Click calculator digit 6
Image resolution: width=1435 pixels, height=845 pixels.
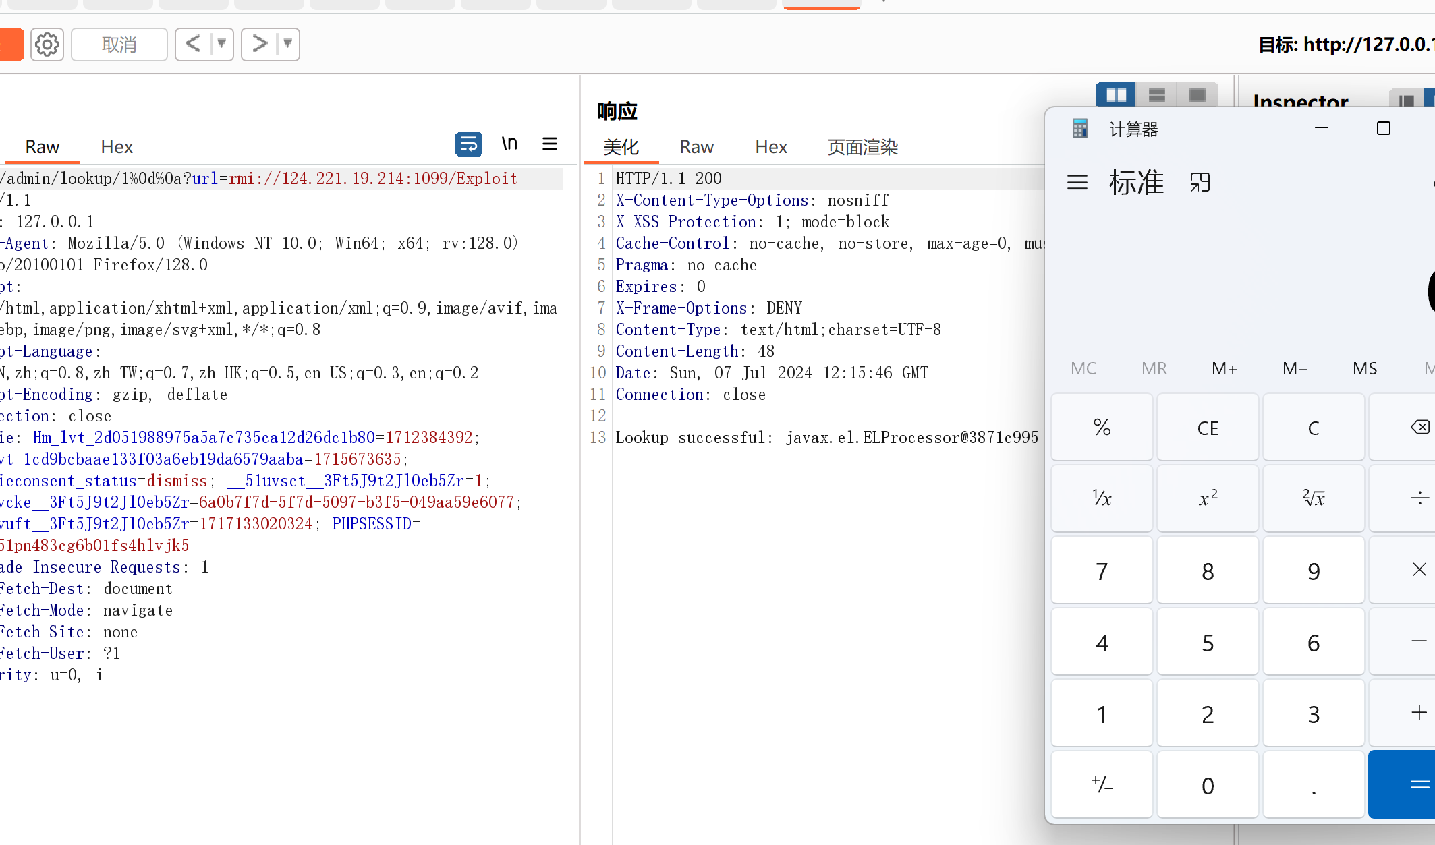[1314, 642]
